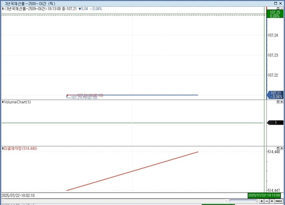Click the 514,447 axis label
285x205 pixels.
[274, 190]
